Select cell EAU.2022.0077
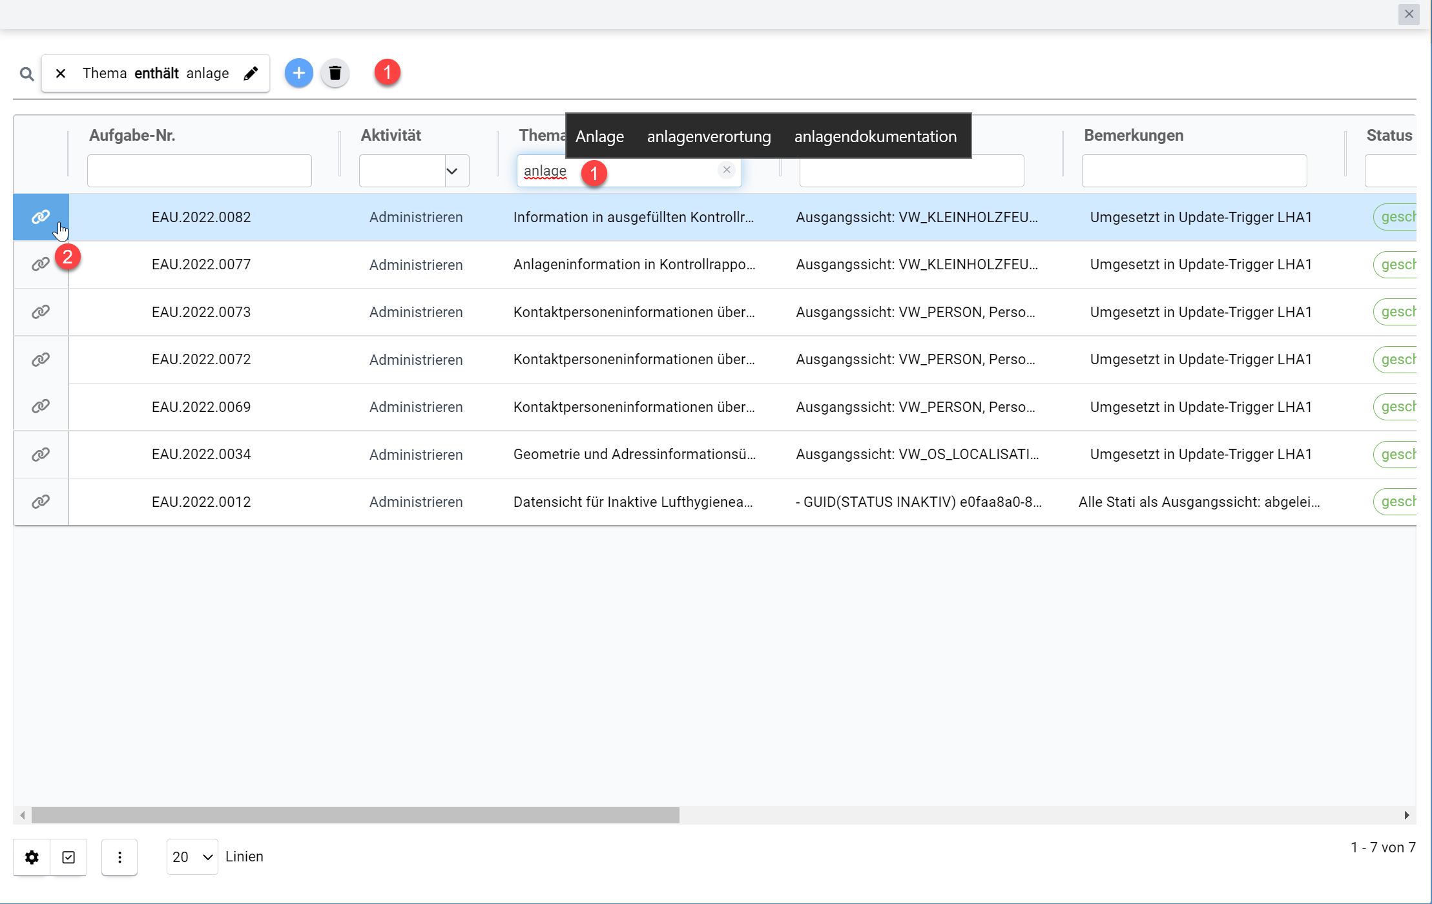1432x904 pixels. pyautogui.click(x=201, y=264)
